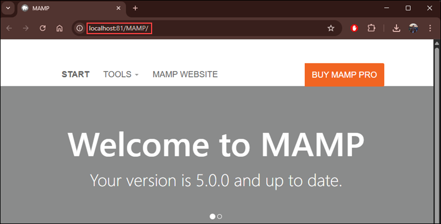Screen dimensions: 441x224
Task: Maximize the browser window
Action: pos(408,8)
